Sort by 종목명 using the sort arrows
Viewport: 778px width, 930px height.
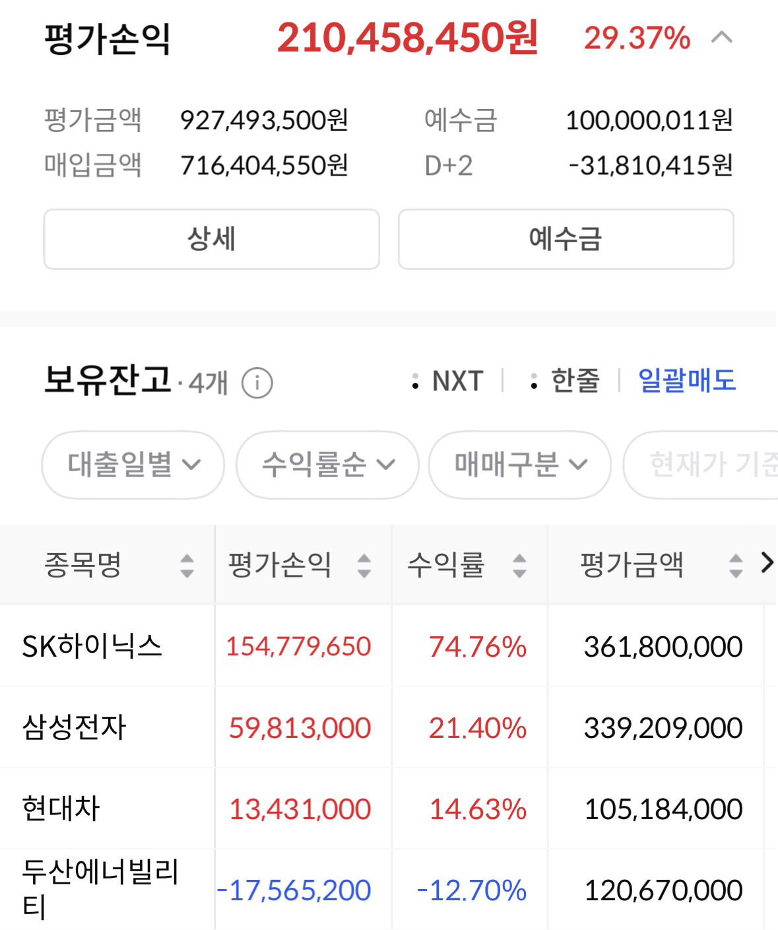pyautogui.click(x=187, y=566)
